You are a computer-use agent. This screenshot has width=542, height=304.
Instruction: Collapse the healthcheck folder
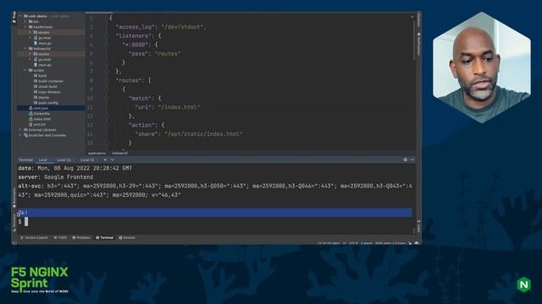tap(25, 27)
